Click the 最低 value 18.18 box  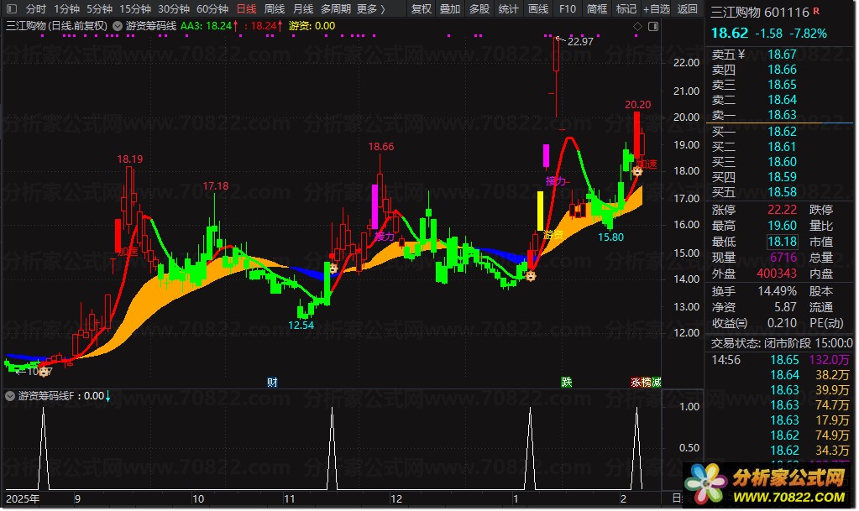click(782, 242)
